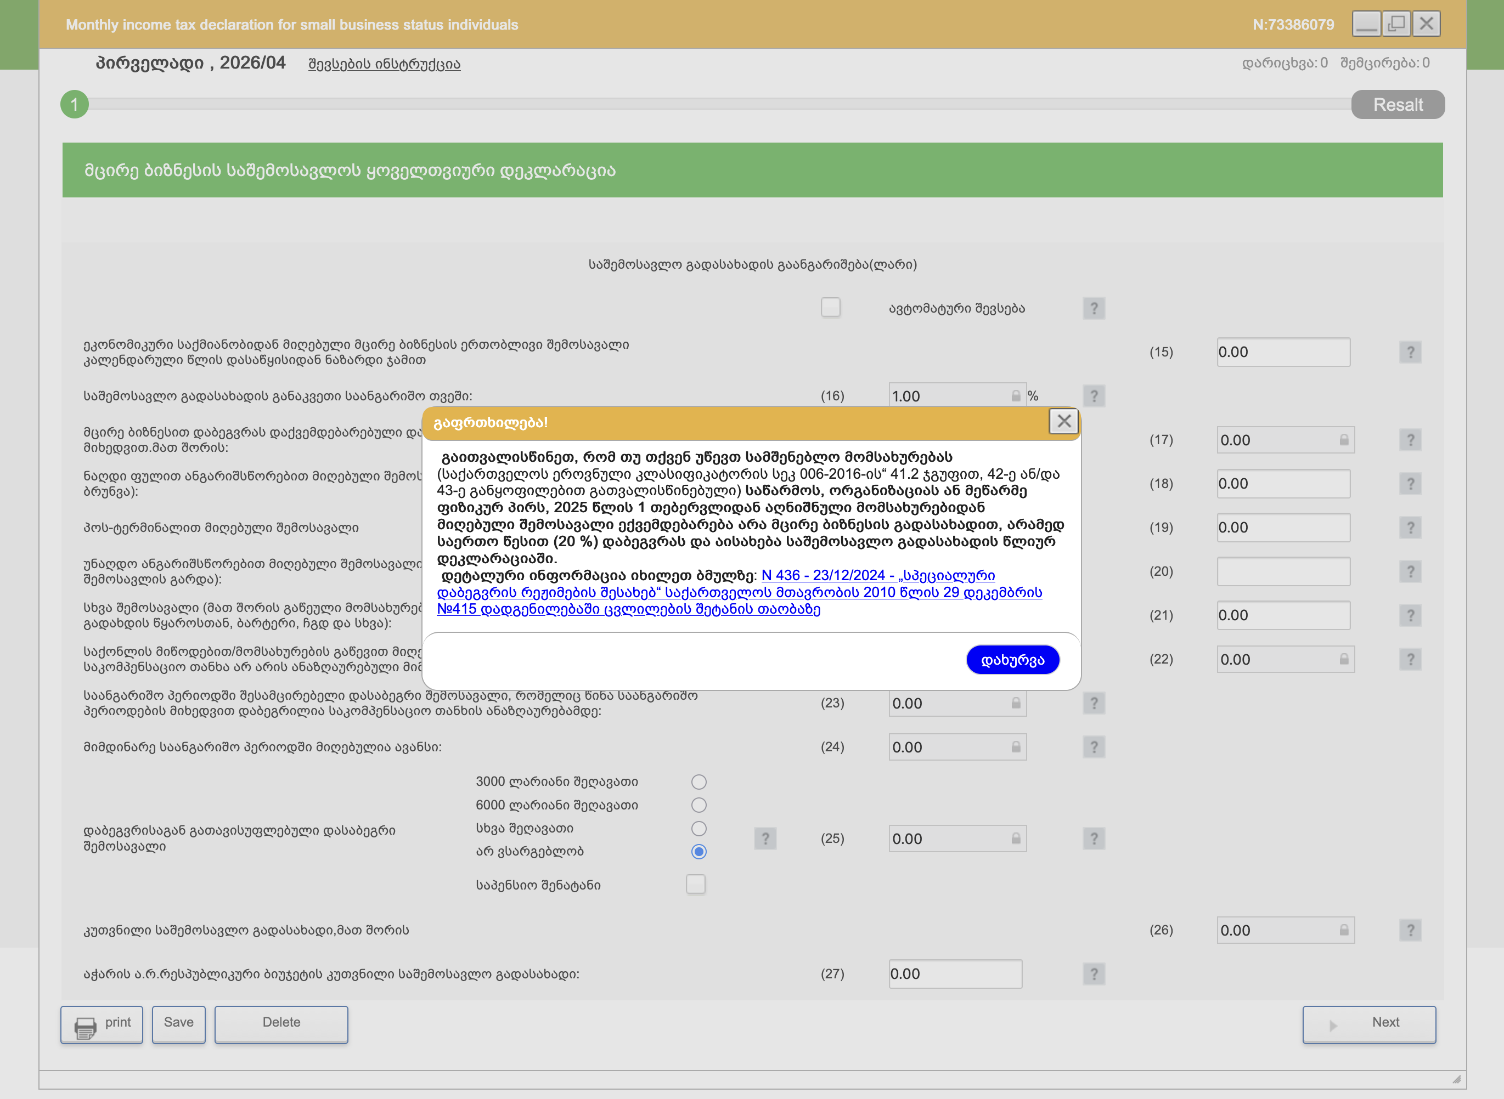Click help icon for field (26)
Viewport: 1504px width, 1099px height.
(x=1410, y=930)
